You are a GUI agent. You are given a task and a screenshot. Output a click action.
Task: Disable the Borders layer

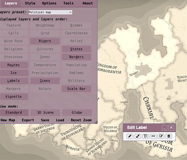(76, 57)
